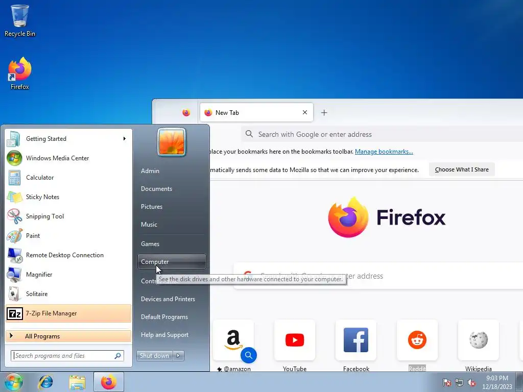Open Windows Explorer from taskbar

[77, 382]
